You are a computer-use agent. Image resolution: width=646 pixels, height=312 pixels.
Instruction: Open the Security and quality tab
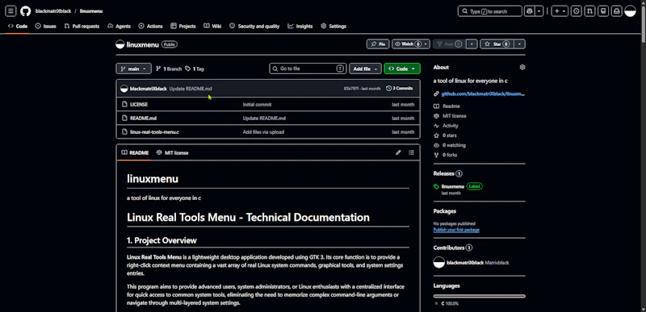254,26
